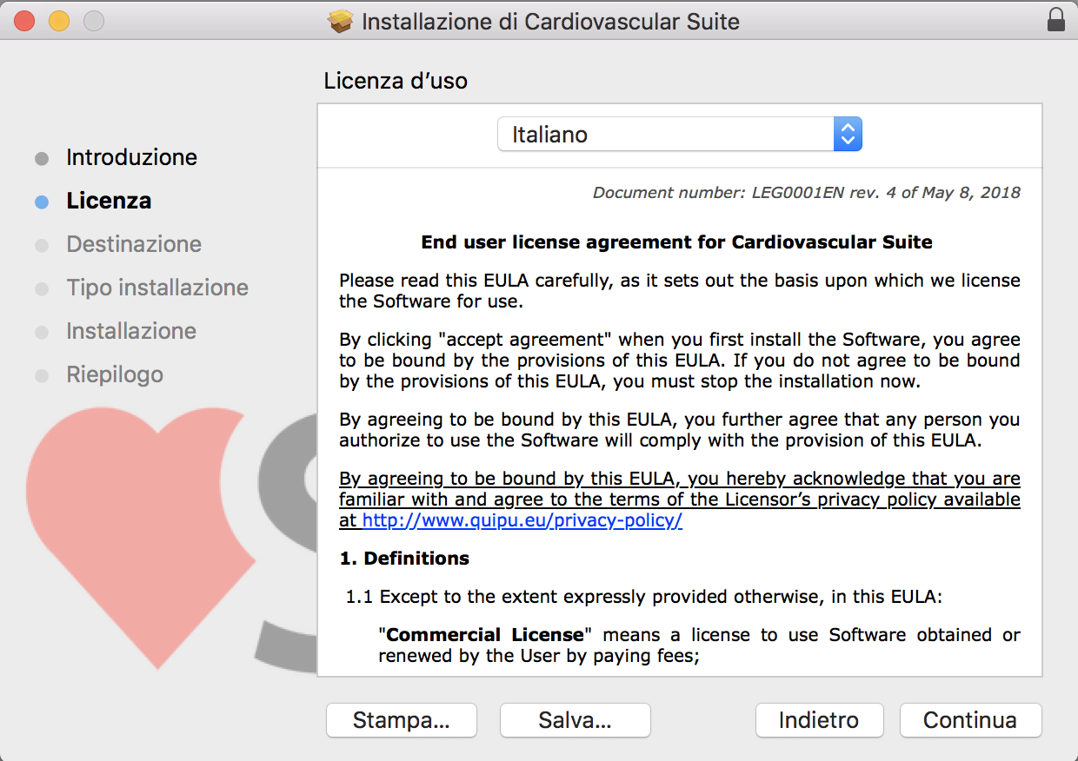Click the blue bullet beside Licenza

(x=42, y=202)
